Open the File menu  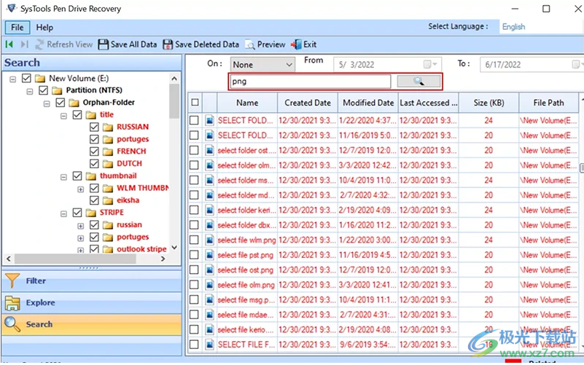click(x=17, y=28)
